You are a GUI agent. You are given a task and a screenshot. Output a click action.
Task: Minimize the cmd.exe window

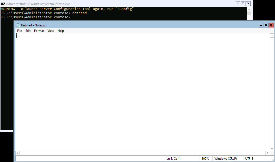tap(238, 4)
